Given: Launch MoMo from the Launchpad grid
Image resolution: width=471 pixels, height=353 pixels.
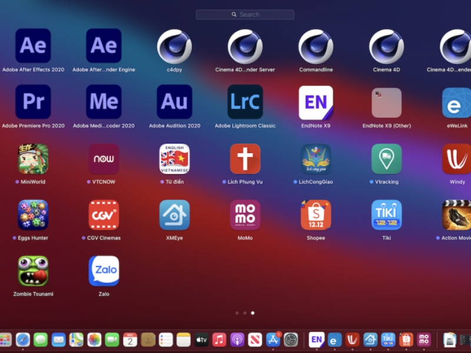Looking at the screenshot, I should (x=245, y=215).
